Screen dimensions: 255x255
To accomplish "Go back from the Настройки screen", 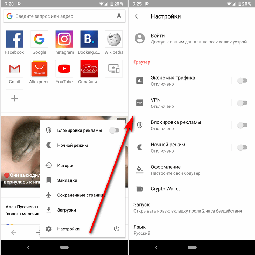I will 137,16.
